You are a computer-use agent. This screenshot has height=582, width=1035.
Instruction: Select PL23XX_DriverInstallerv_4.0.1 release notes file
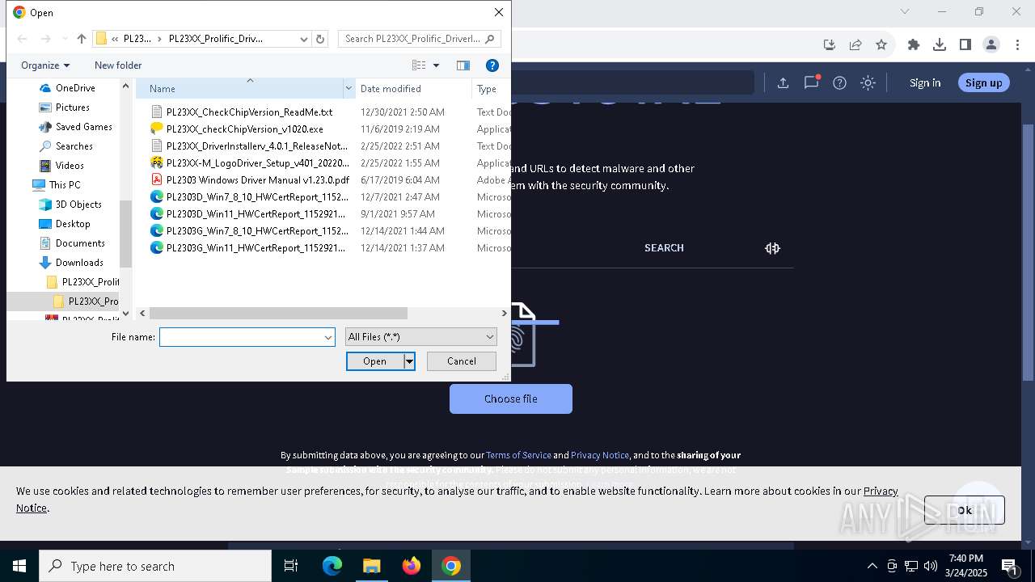coord(249,146)
